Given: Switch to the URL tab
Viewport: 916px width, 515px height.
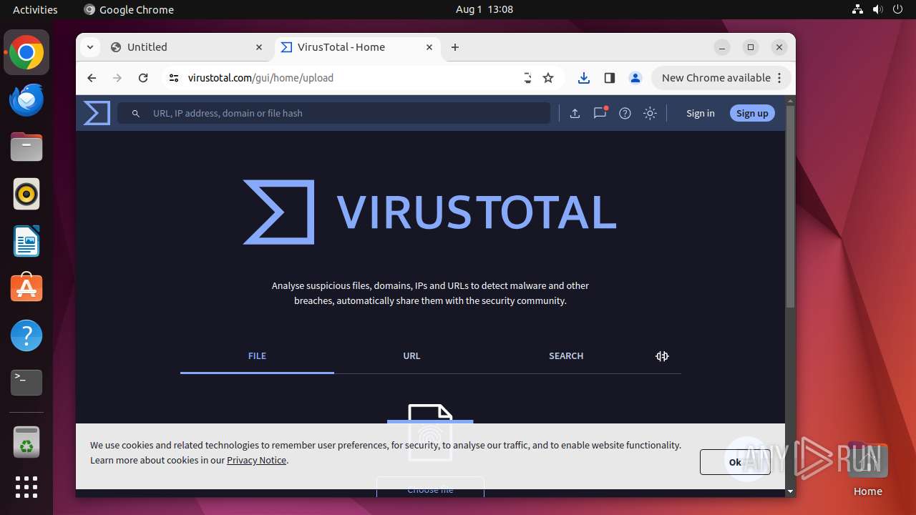Looking at the screenshot, I should click(411, 355).
